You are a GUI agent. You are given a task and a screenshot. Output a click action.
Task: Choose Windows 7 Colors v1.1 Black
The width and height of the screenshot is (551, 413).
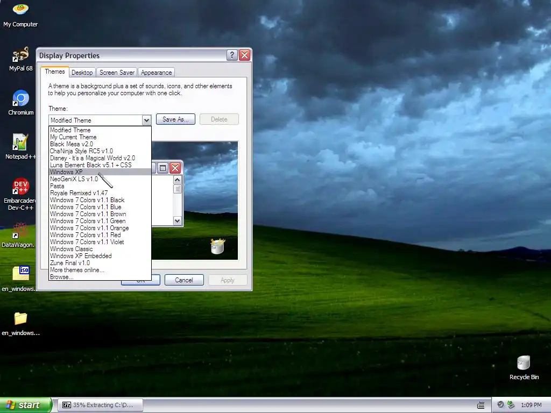tap(100, 200)
